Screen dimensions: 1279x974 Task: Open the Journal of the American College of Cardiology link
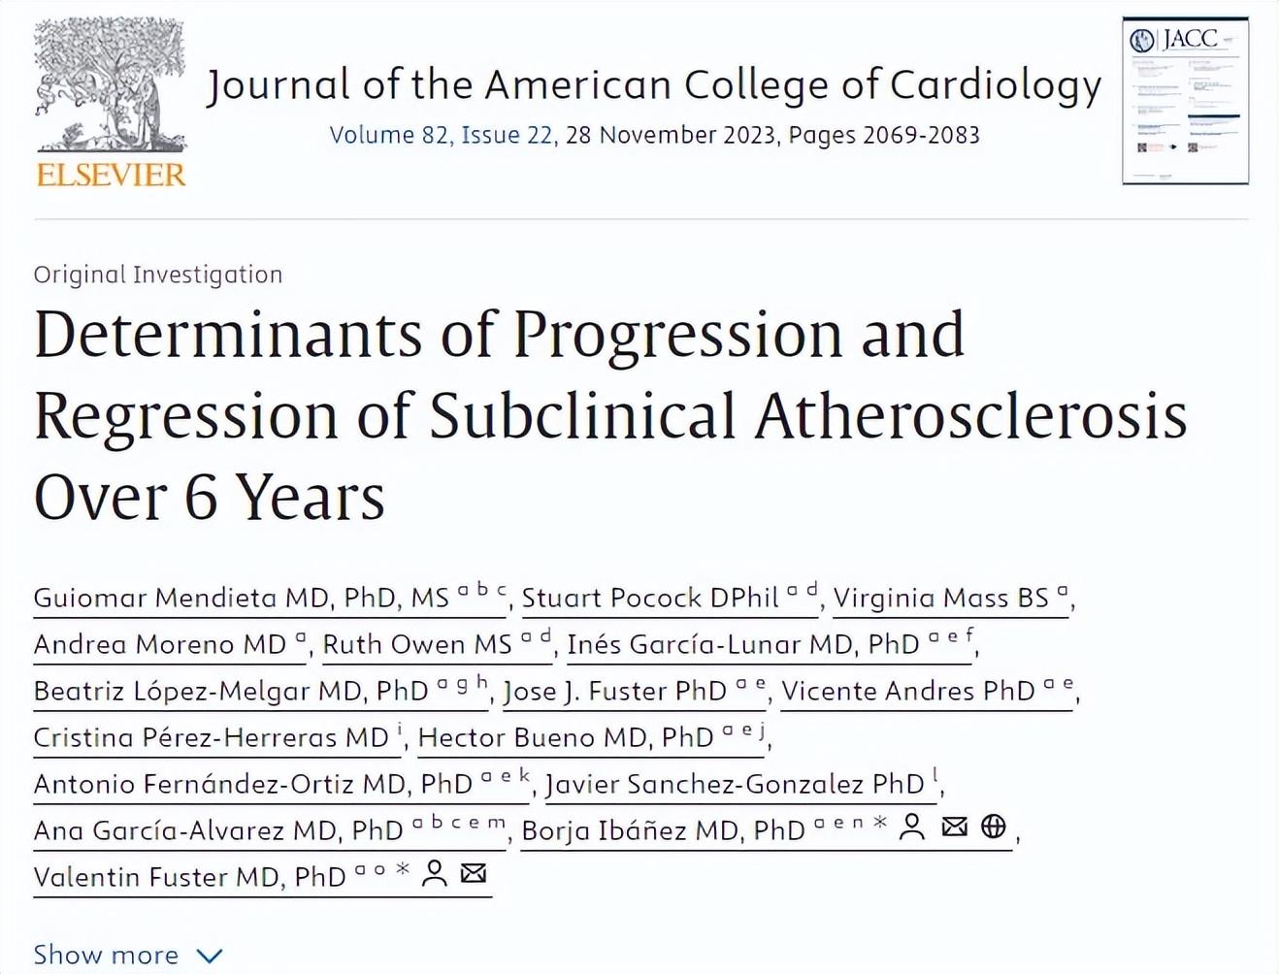[654, 85]
